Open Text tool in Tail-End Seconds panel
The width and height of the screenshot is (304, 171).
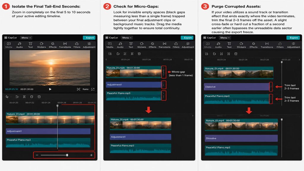point(31,45)
